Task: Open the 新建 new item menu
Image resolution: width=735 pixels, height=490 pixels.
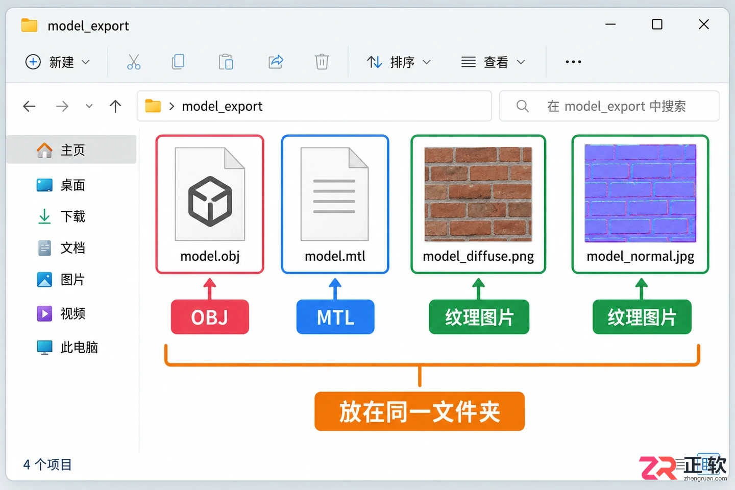Action: click(58, 62)
